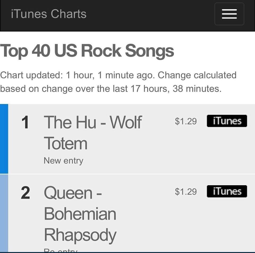
Task: Click the iTunes Charts header link
Action: coord(49,14)
